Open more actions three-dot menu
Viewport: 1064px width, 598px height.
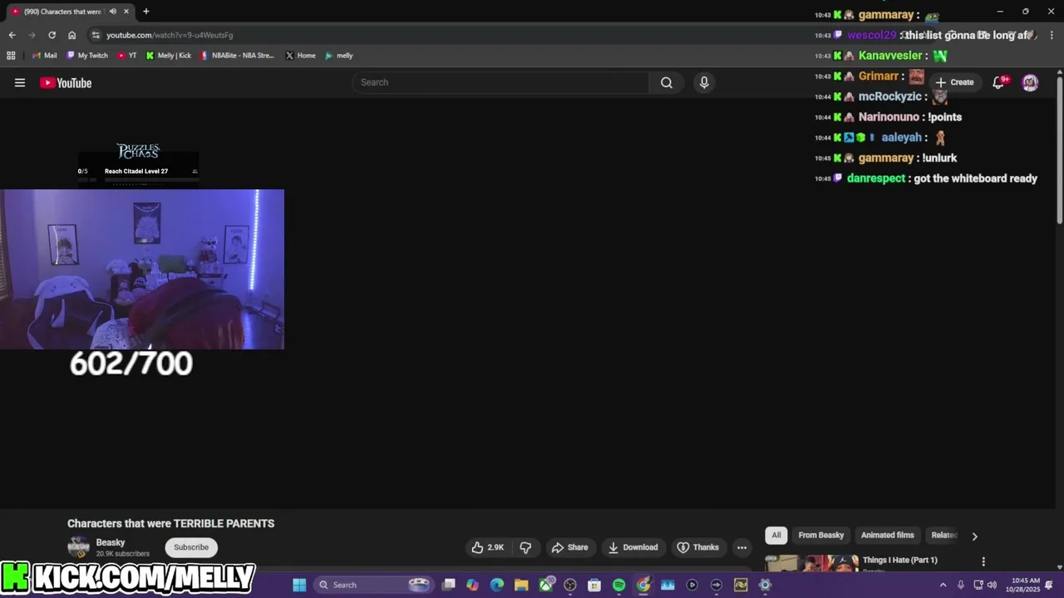(741, 547)
